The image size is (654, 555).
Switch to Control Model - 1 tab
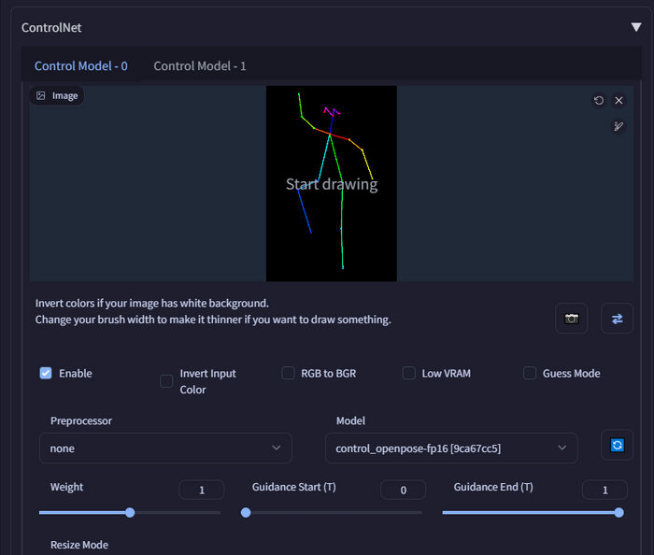pyautogui.click(x=200, y=66)
